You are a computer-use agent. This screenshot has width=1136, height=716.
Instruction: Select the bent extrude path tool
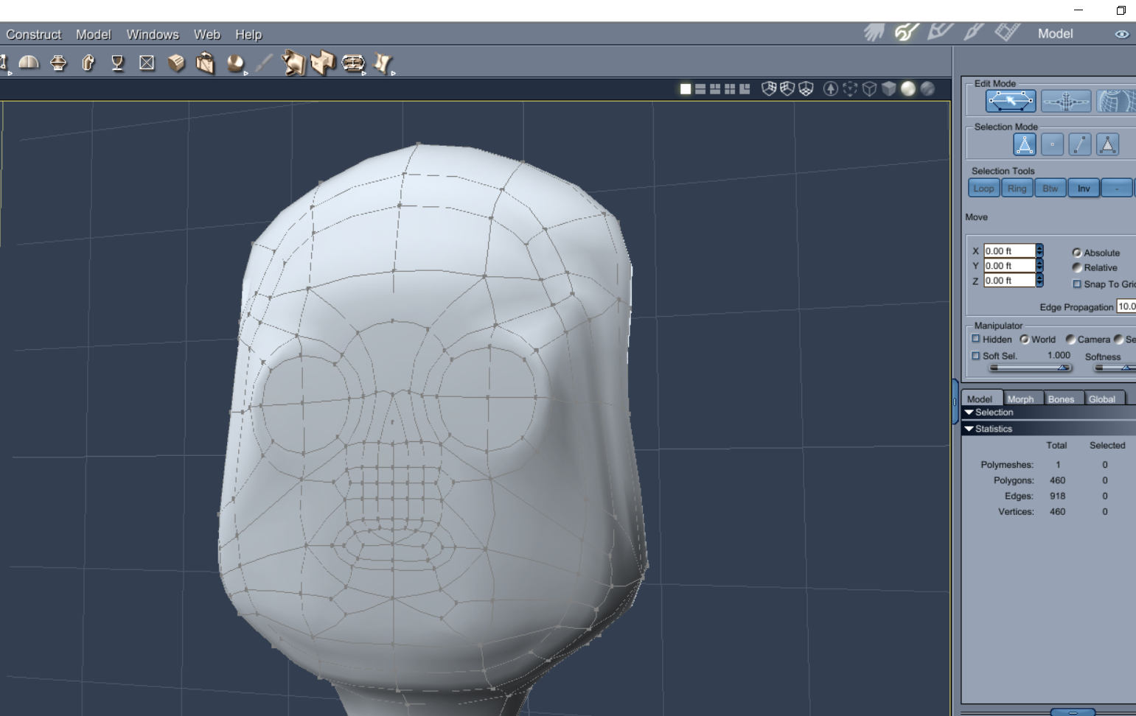88,63
